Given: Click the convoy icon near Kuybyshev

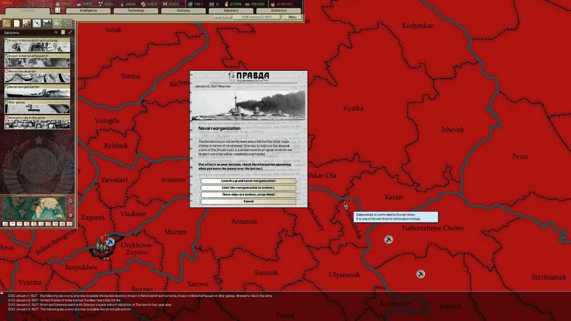Looking at the screenshot, I should click(x=420, y=274).
